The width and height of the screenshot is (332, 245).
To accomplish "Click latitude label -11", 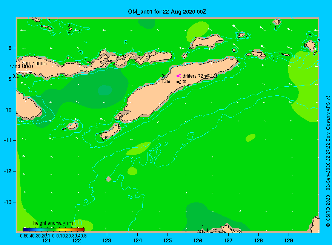I will [x=8, y=140].
